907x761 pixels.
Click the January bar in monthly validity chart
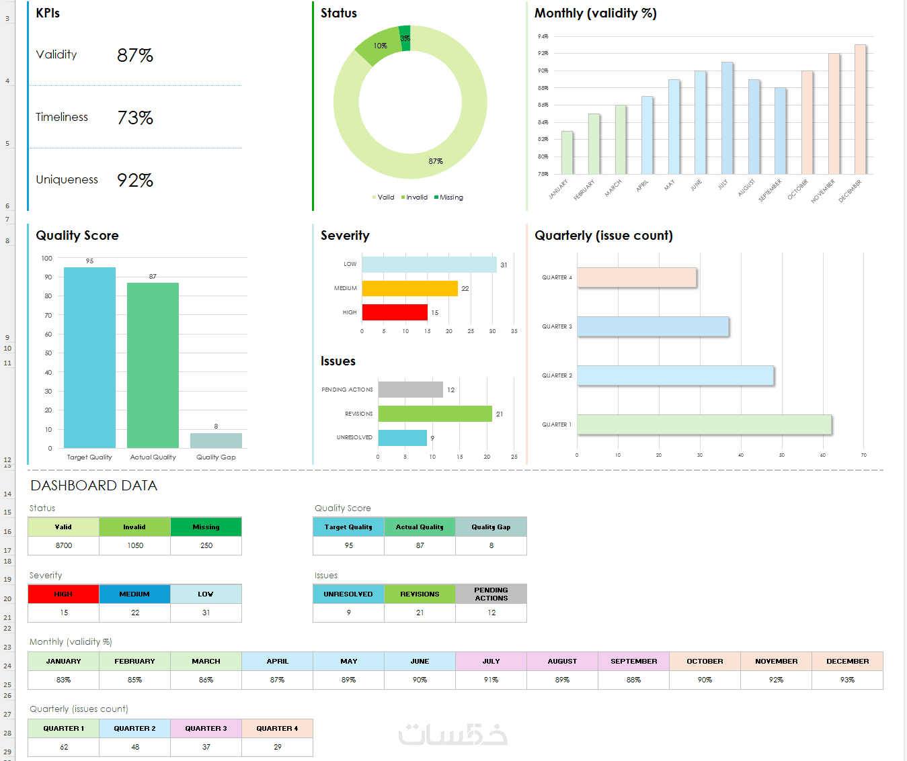(567, 152)
